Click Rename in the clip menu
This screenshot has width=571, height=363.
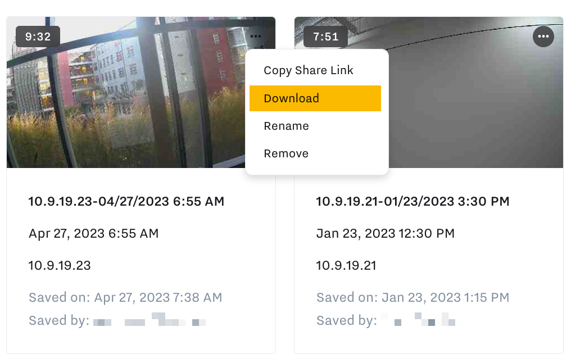point(287,126)
